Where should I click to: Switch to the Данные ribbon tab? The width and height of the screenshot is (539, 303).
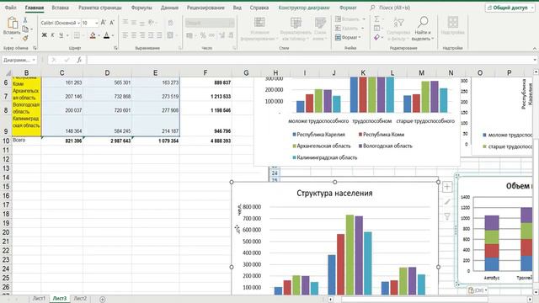click(x=169, y=8)
